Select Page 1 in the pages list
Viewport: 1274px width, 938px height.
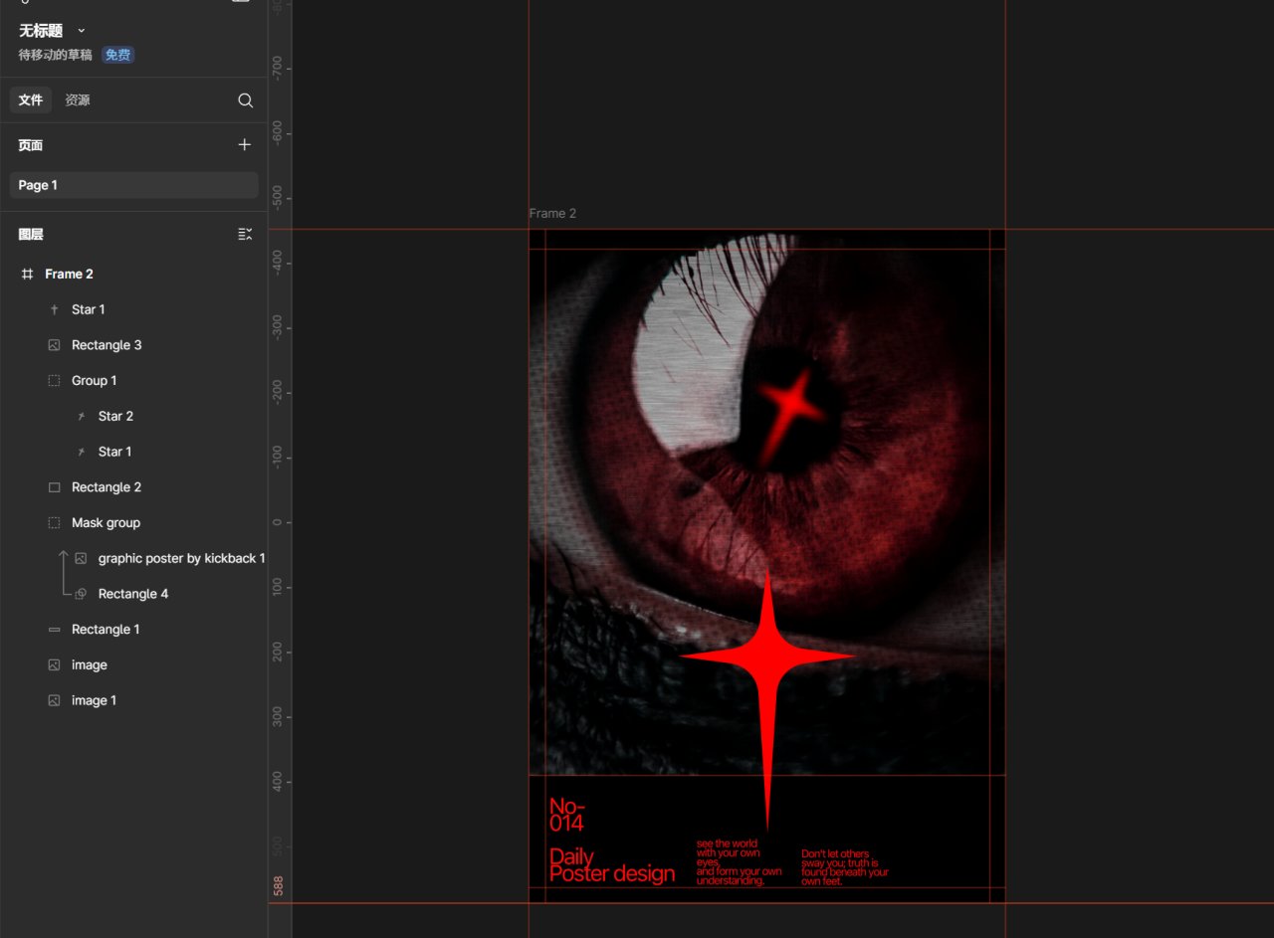click(x=134, y=185)
